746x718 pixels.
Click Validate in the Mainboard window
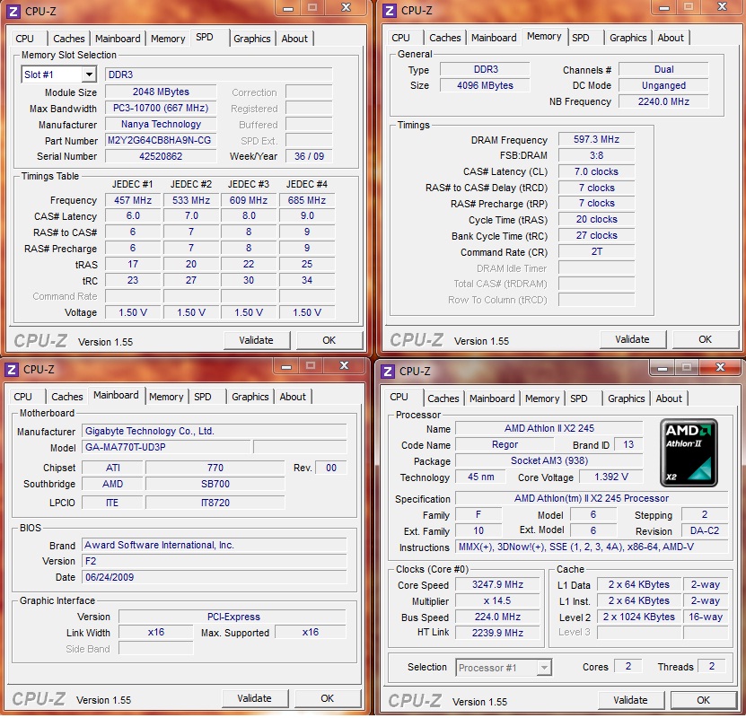[x=255, y=698]
